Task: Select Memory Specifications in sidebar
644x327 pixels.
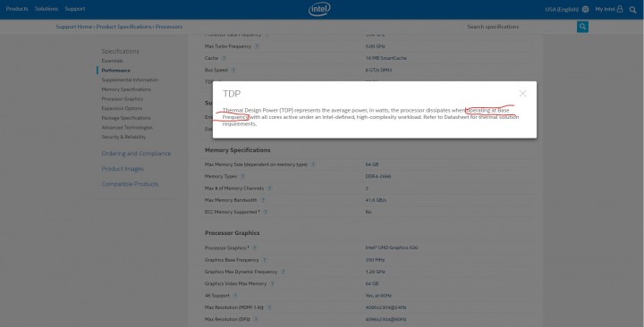Action: 126,89
